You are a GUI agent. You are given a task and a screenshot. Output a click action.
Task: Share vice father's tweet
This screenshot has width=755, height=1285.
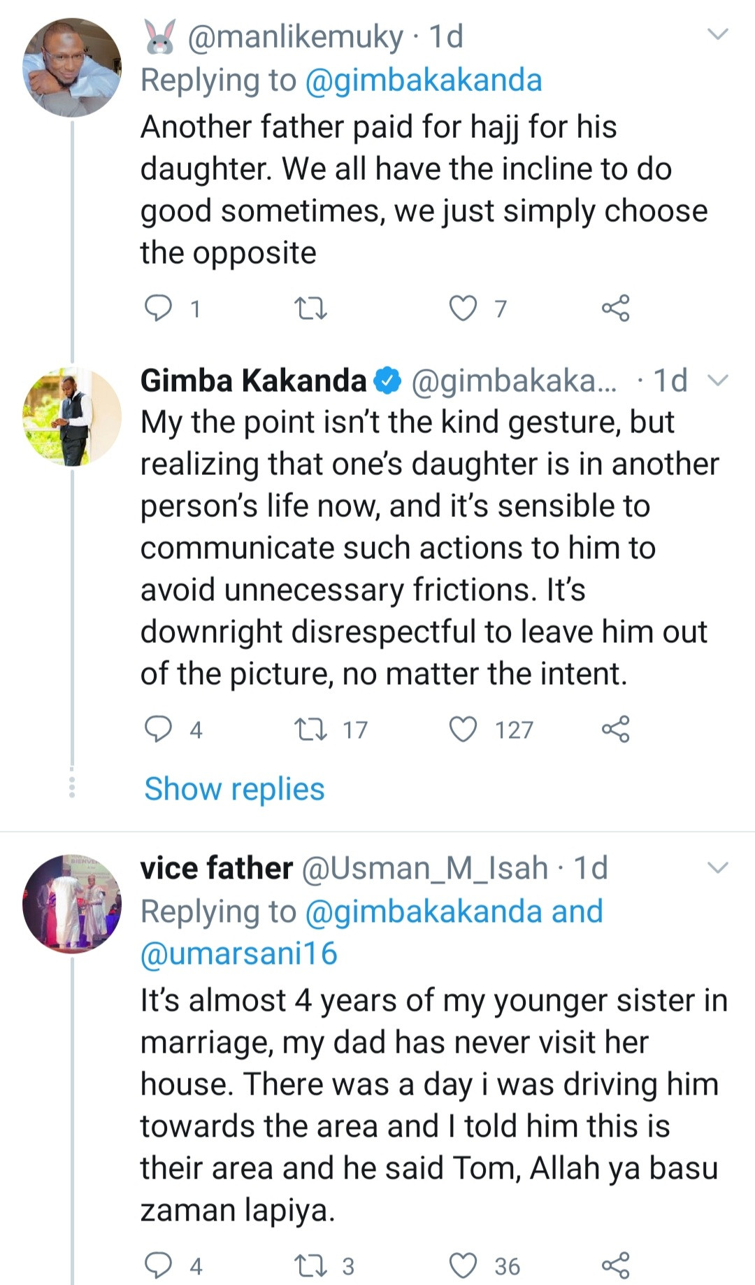pos(615,1265)
